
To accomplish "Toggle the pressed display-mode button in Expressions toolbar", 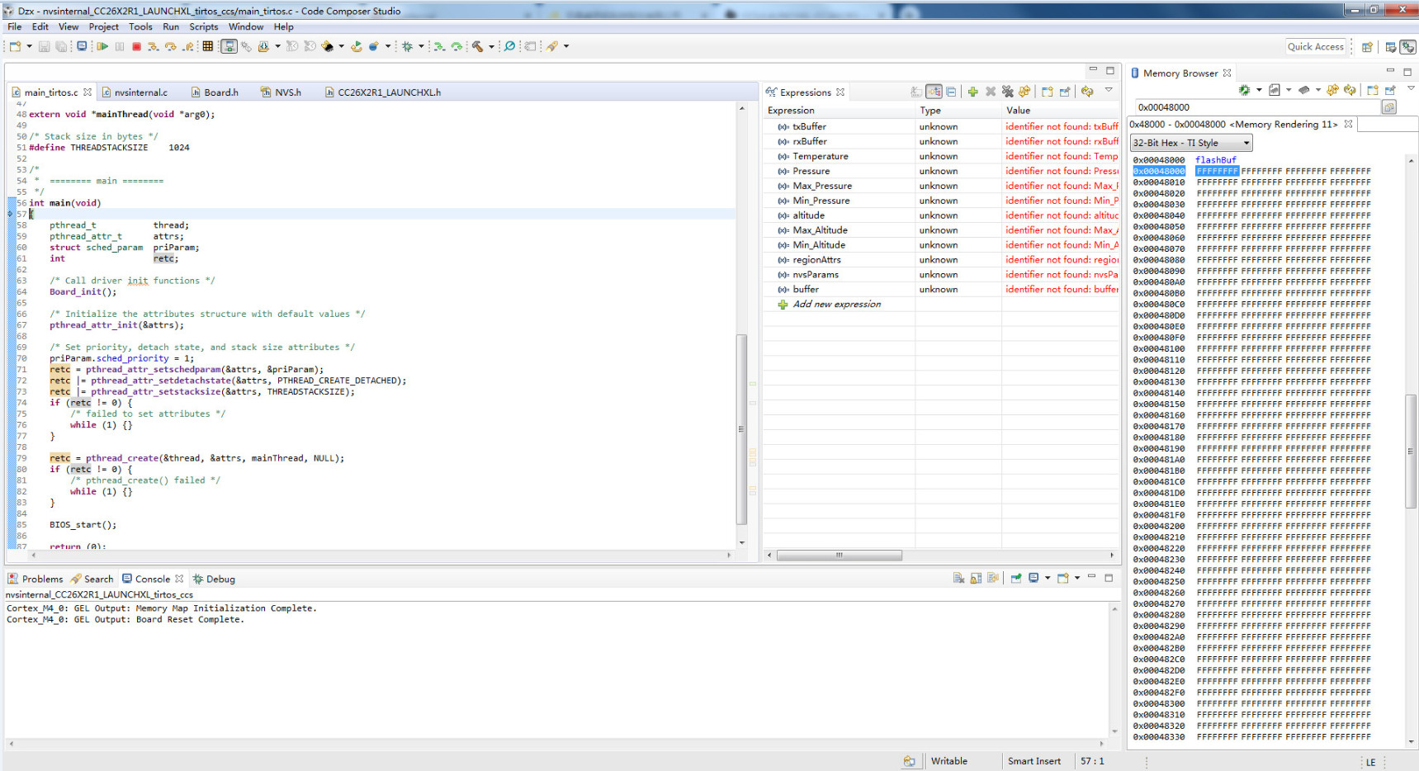I will 934,92.
